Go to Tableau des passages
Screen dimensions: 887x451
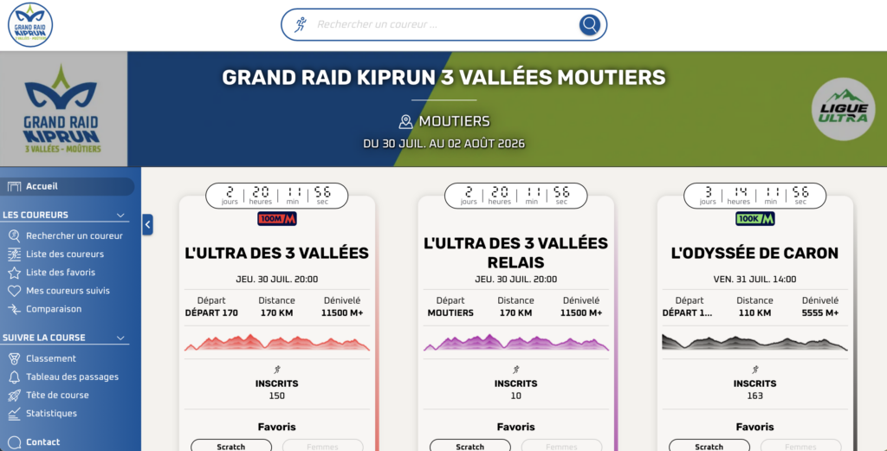pyautogui.click(x=73, y=377)
